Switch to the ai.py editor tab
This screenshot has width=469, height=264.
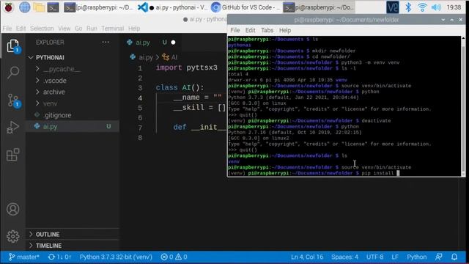[x=151, y=43]
